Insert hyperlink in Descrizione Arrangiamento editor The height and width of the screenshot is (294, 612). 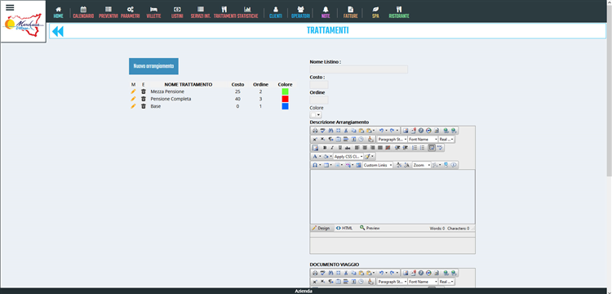(446, 131)
